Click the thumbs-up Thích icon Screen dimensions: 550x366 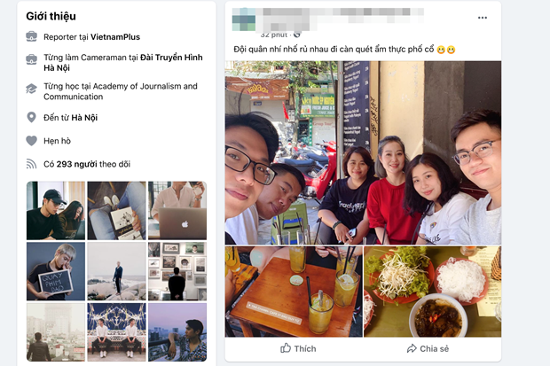(286, 348)
